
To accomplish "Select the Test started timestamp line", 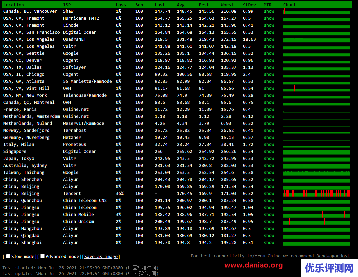I will tap(80, 268).
